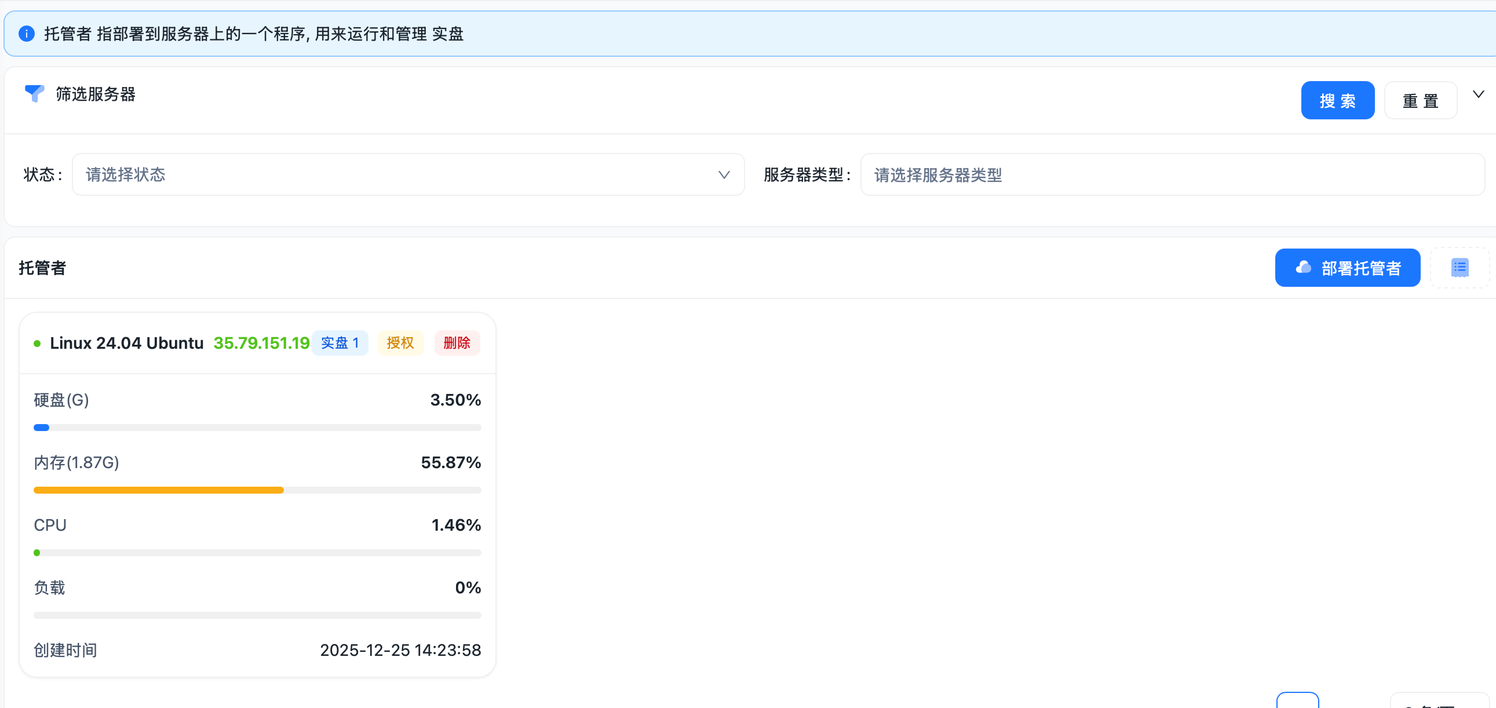Click the current page number box
This screenshot has width=1496, height=708.
[1297, 700]
